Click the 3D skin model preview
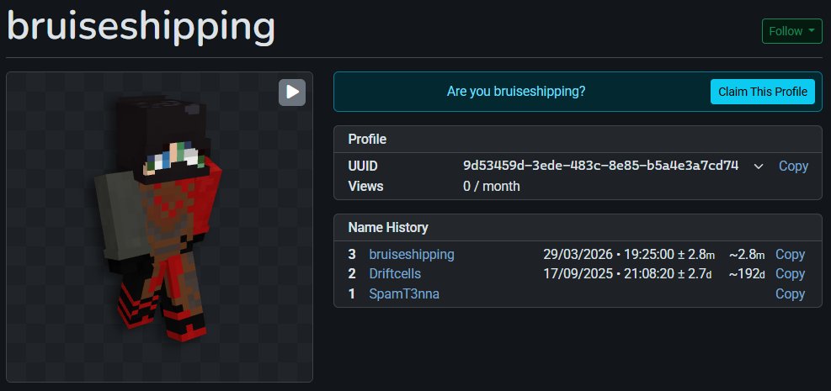The height and width of the screenshot is (391, 831). coord(159,227)
